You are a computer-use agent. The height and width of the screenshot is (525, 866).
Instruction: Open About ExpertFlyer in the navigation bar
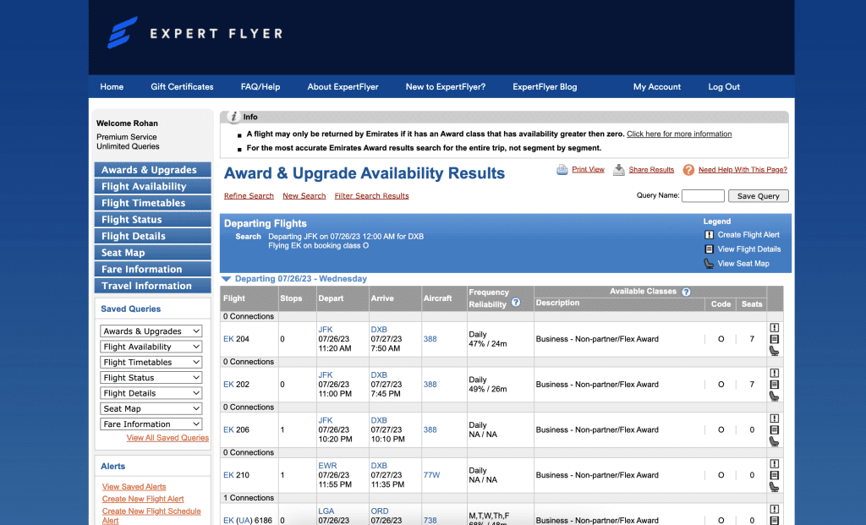click(x=343, y=87)
